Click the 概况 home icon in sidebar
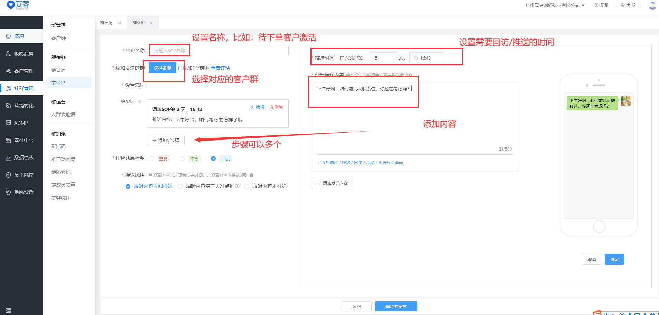 8,36
